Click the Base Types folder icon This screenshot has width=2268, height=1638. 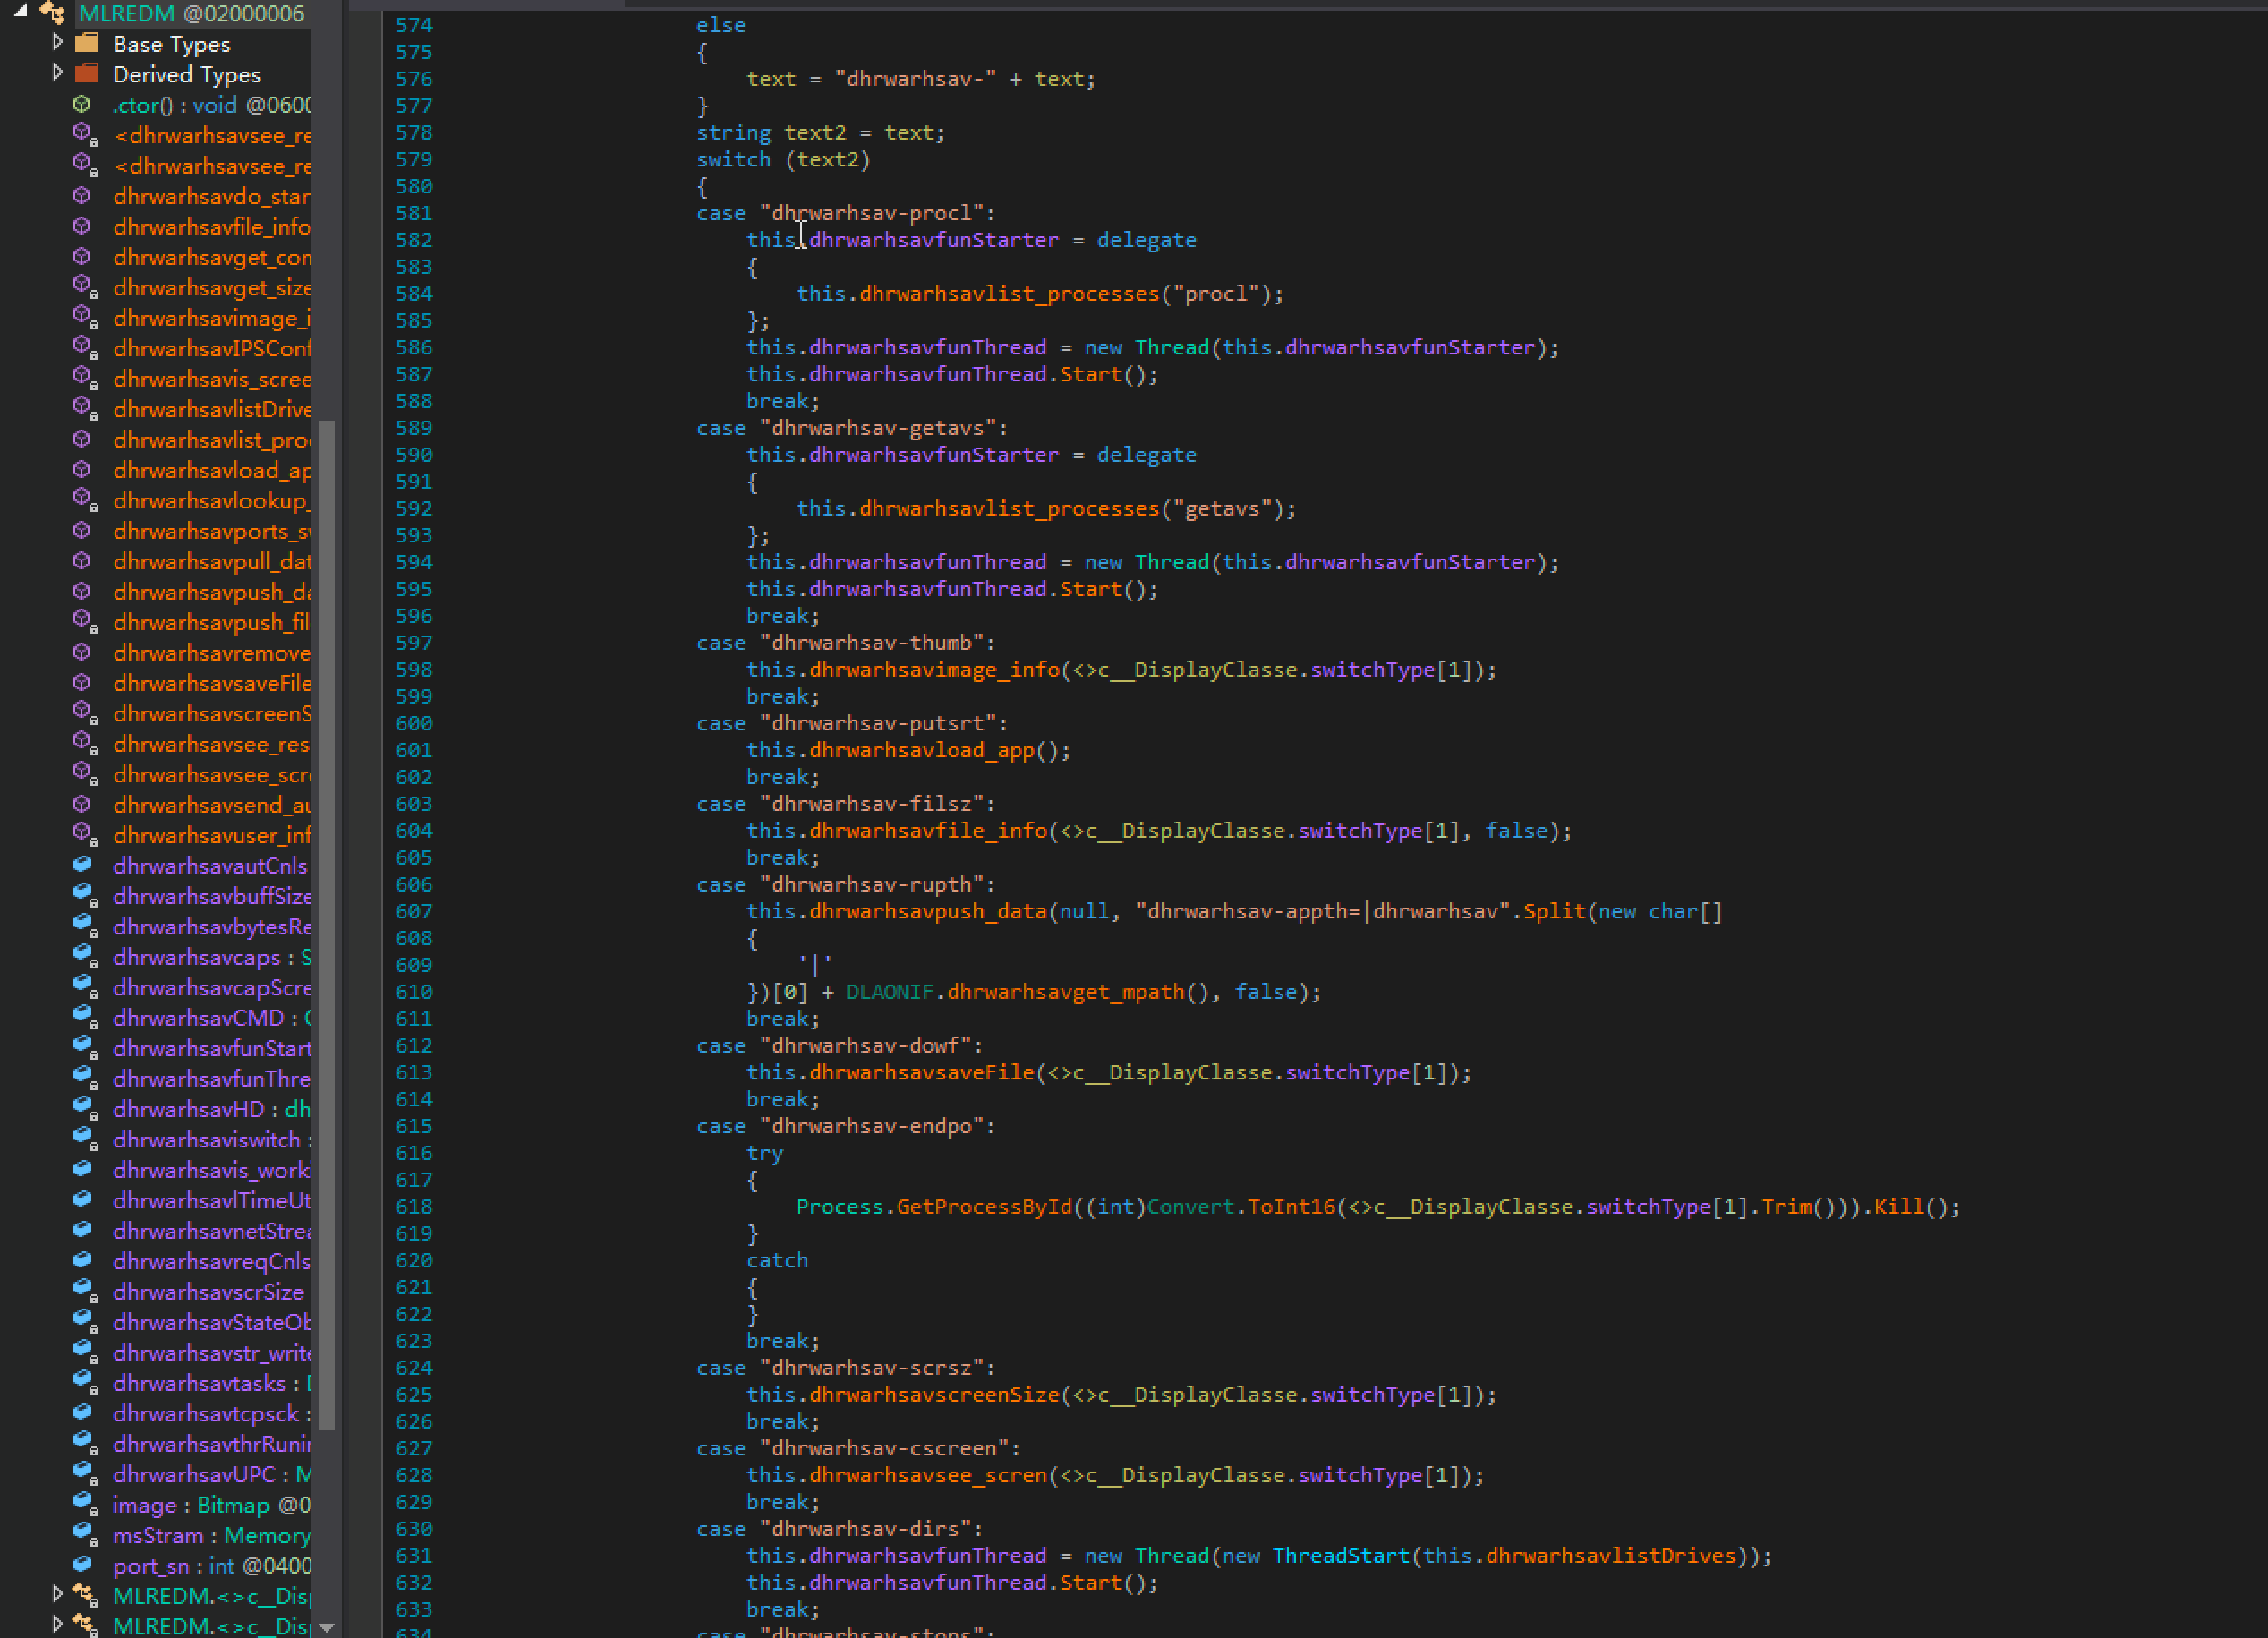[87, 43]
